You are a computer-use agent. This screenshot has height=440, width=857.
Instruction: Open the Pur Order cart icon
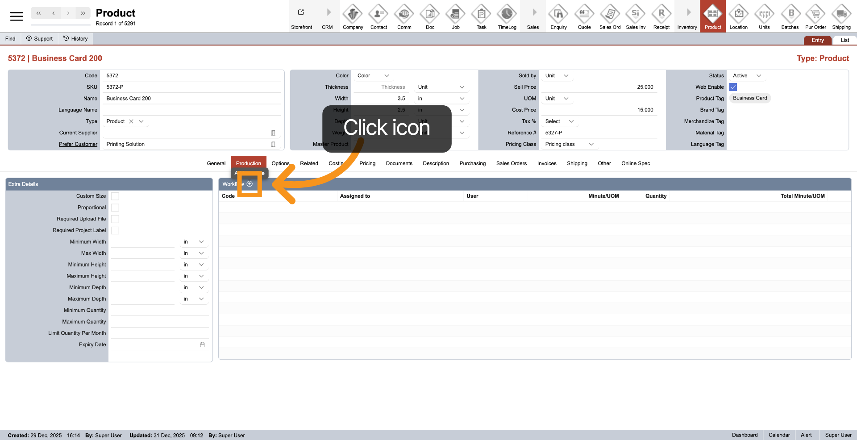click(815, 14)
